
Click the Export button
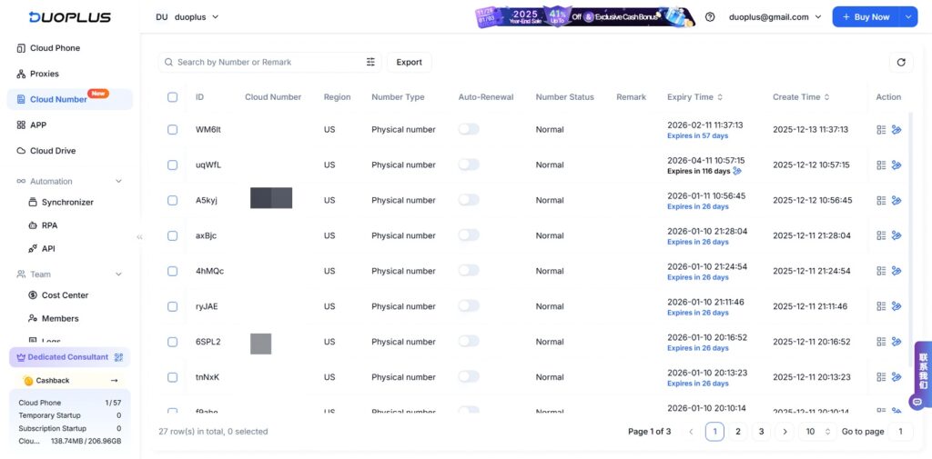coord(409,62)
